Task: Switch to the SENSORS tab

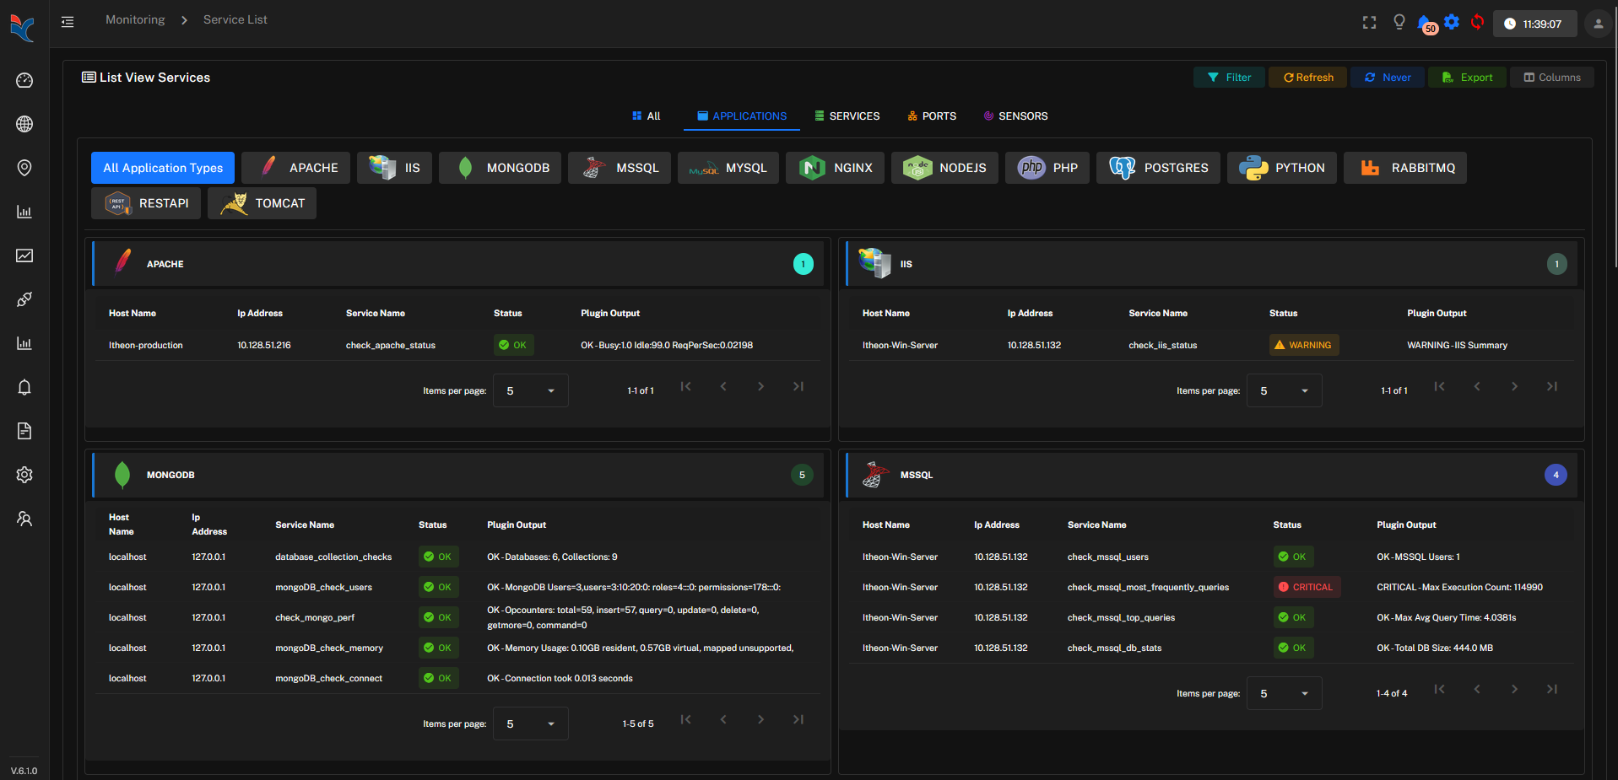Action: tap(1015, 116)
